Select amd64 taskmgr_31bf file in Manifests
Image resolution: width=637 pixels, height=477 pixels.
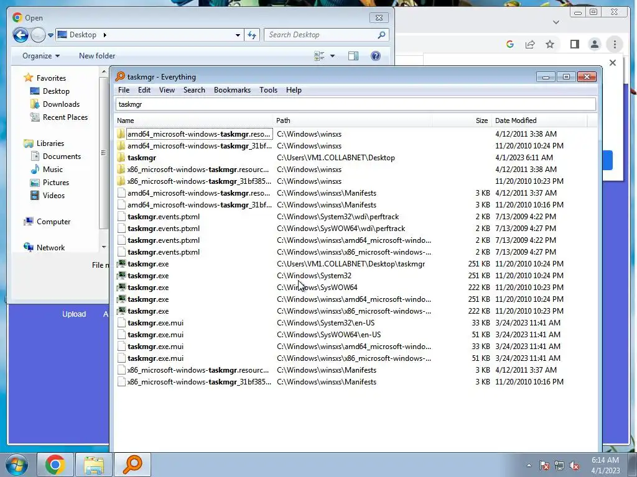(200, 205)
